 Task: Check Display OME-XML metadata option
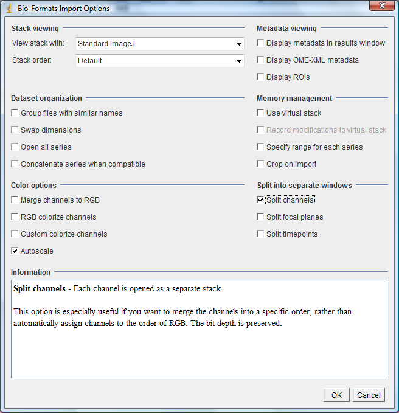(x=261, y=60)
